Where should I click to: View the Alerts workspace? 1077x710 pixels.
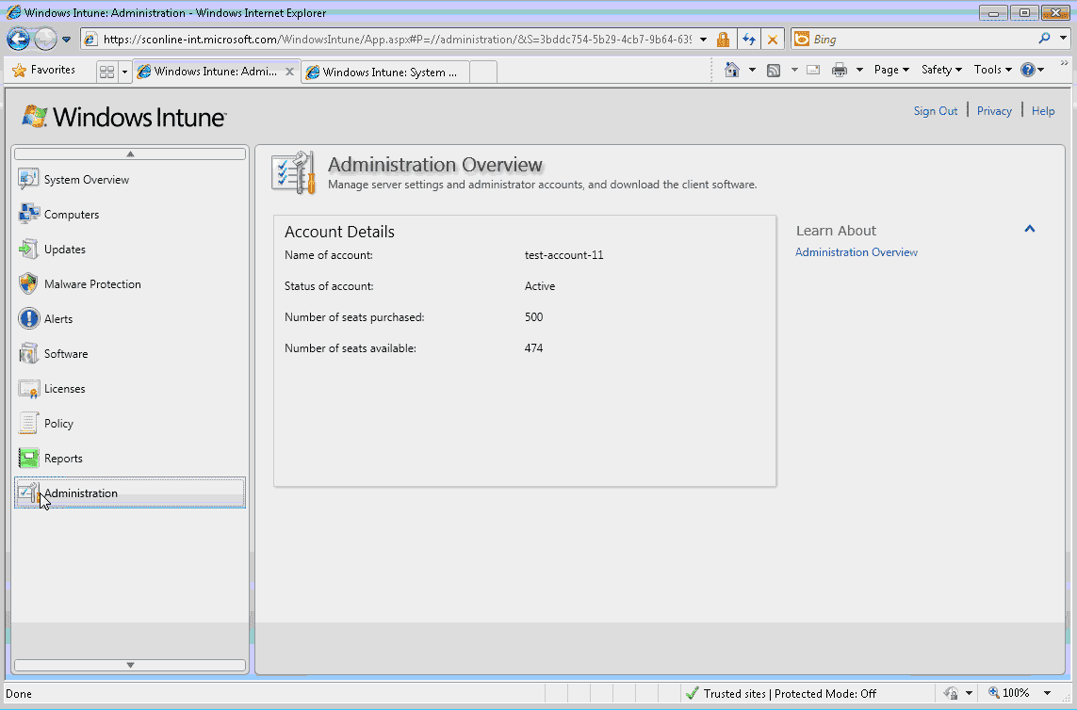point(57,318)
